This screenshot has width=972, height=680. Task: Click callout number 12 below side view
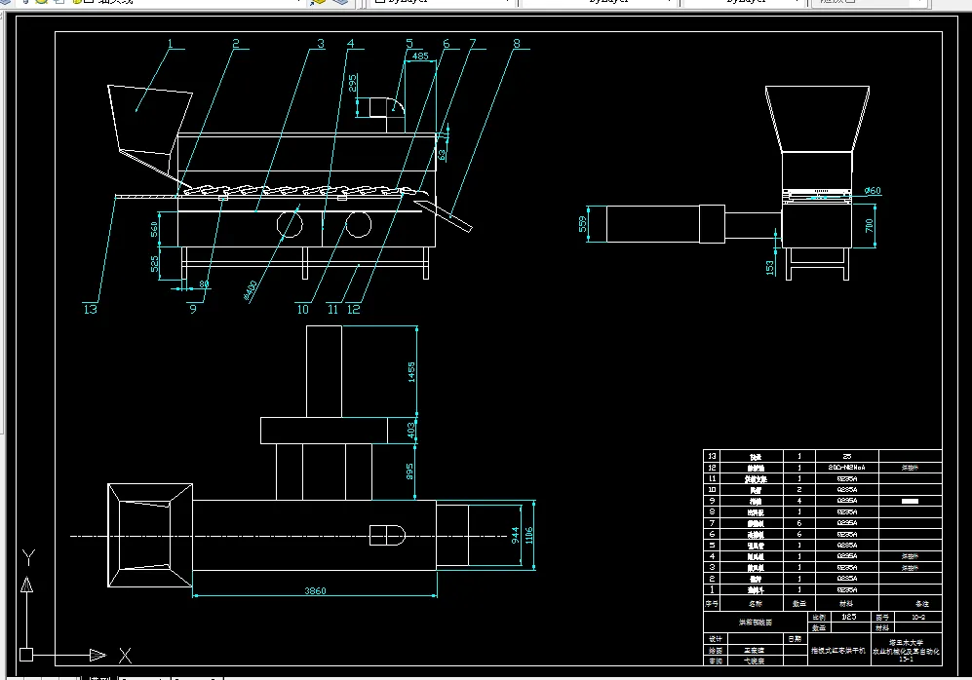click(x=353, y=309)
